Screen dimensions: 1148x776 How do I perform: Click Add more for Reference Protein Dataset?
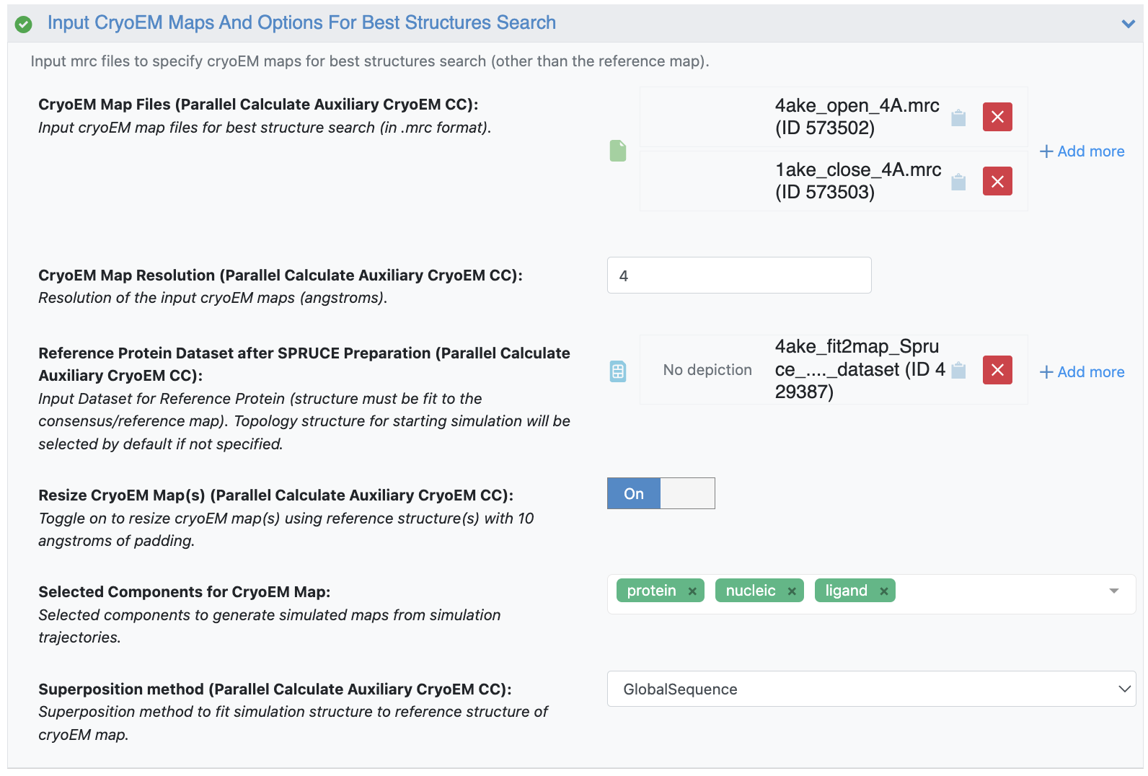pyautogui.click(x=1082, y=372)
